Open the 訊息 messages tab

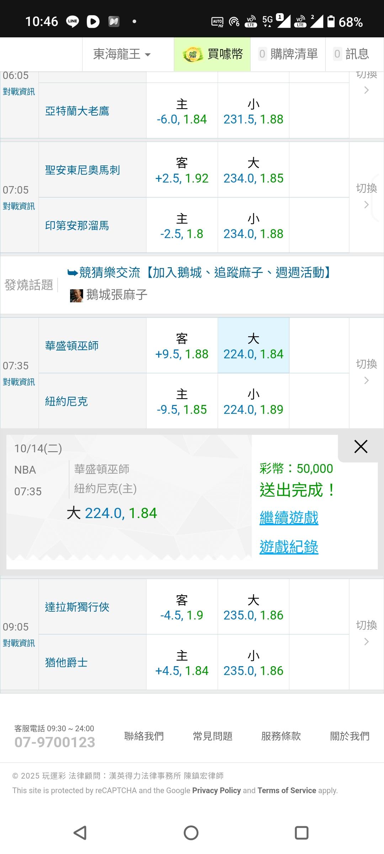(351, 54)
